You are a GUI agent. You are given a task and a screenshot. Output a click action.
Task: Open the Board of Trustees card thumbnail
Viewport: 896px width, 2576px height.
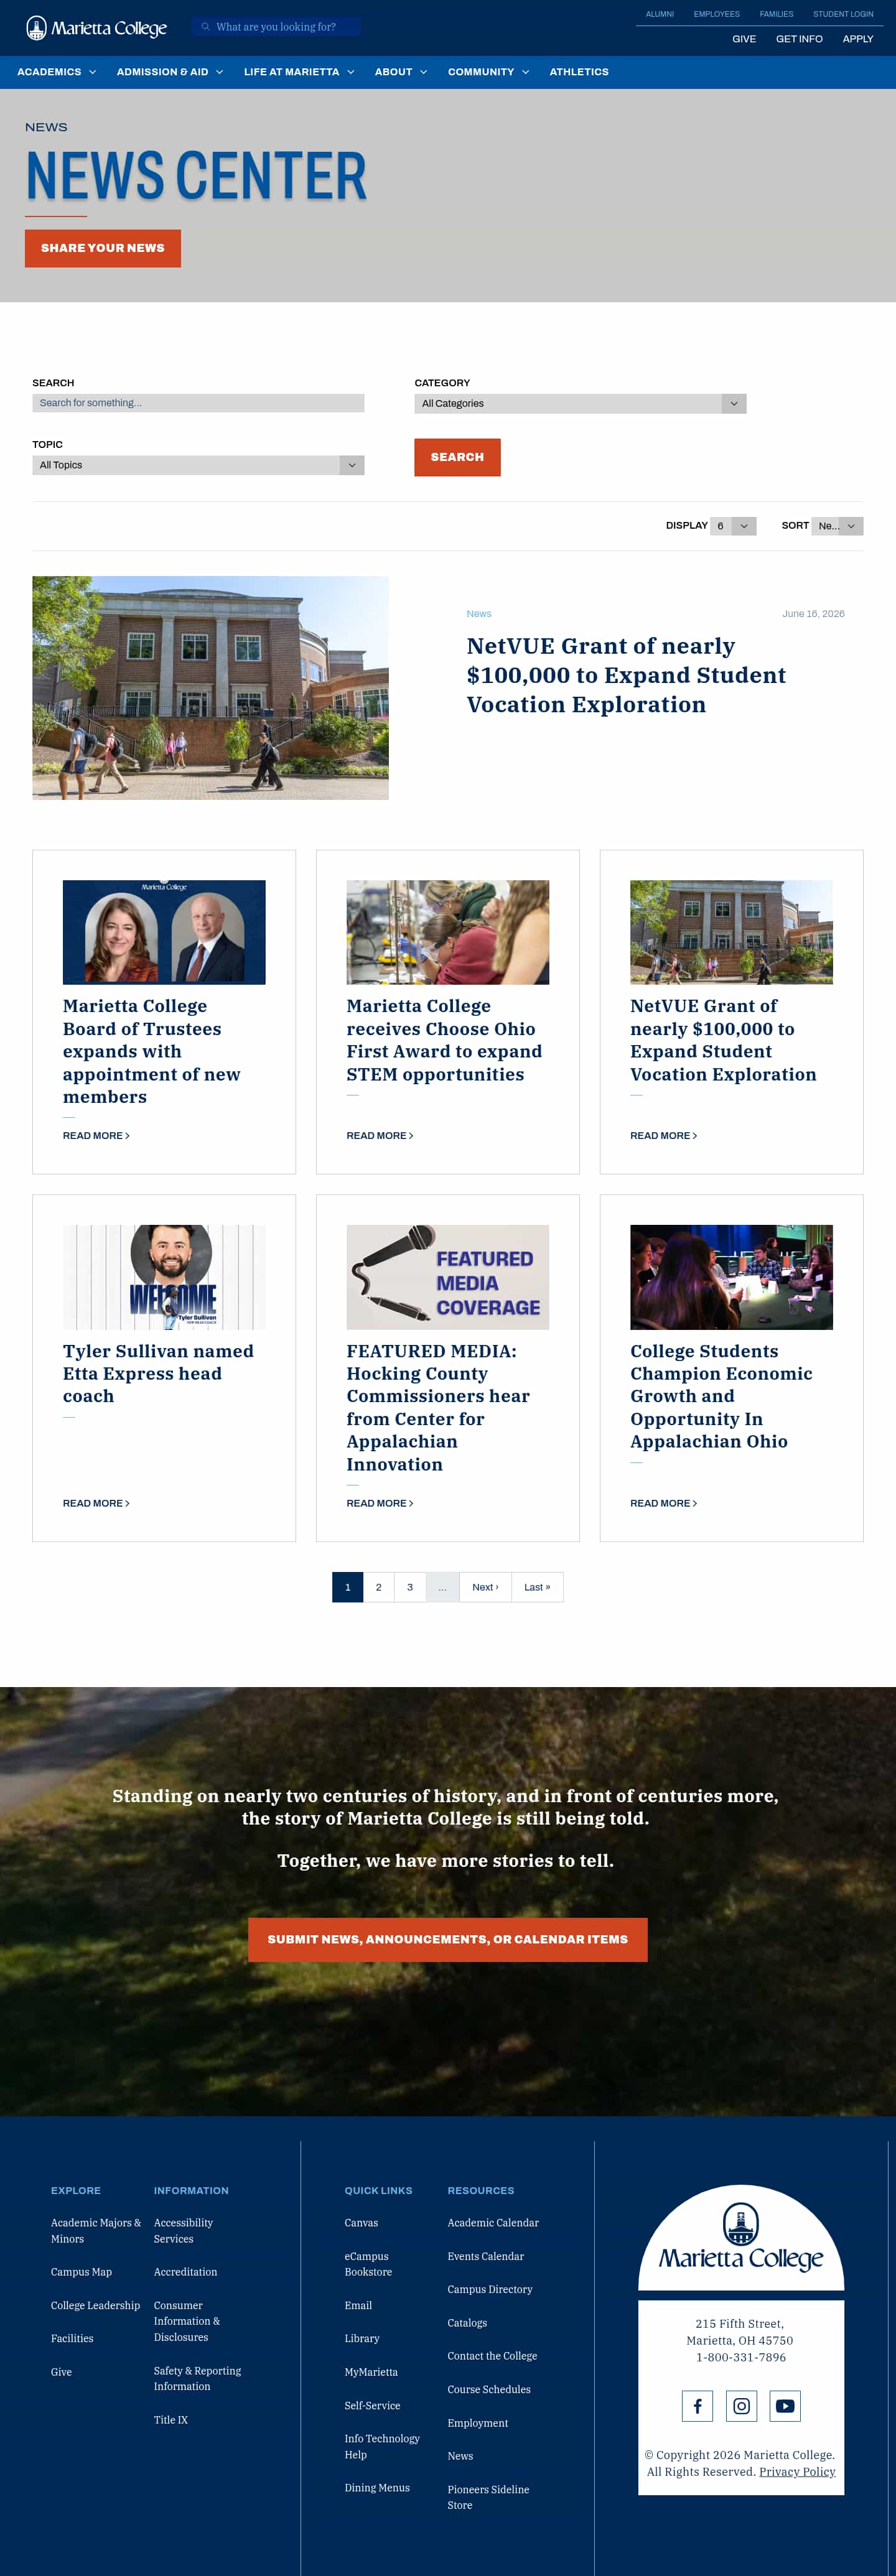(x=164, y=932)
